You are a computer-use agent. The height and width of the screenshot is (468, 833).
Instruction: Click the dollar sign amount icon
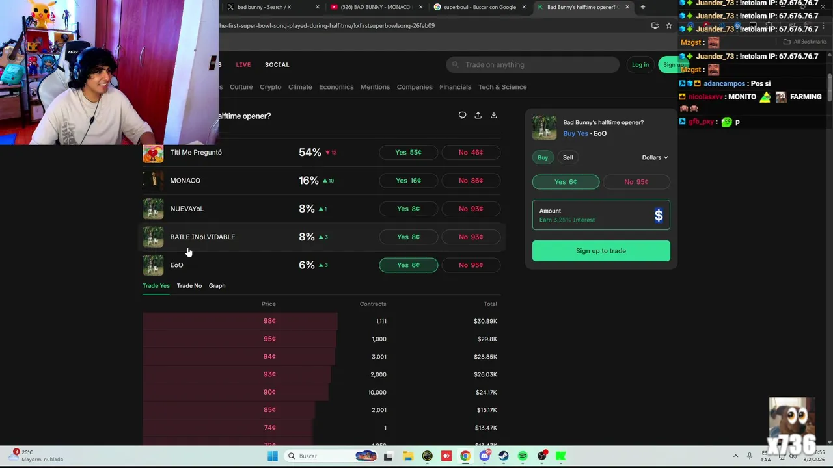[659, 215]
